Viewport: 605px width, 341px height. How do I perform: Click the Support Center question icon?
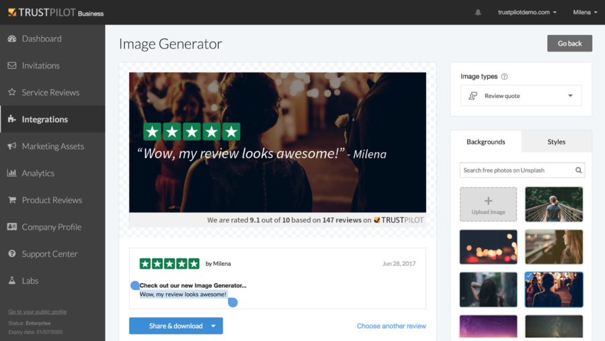pos(12,254)
